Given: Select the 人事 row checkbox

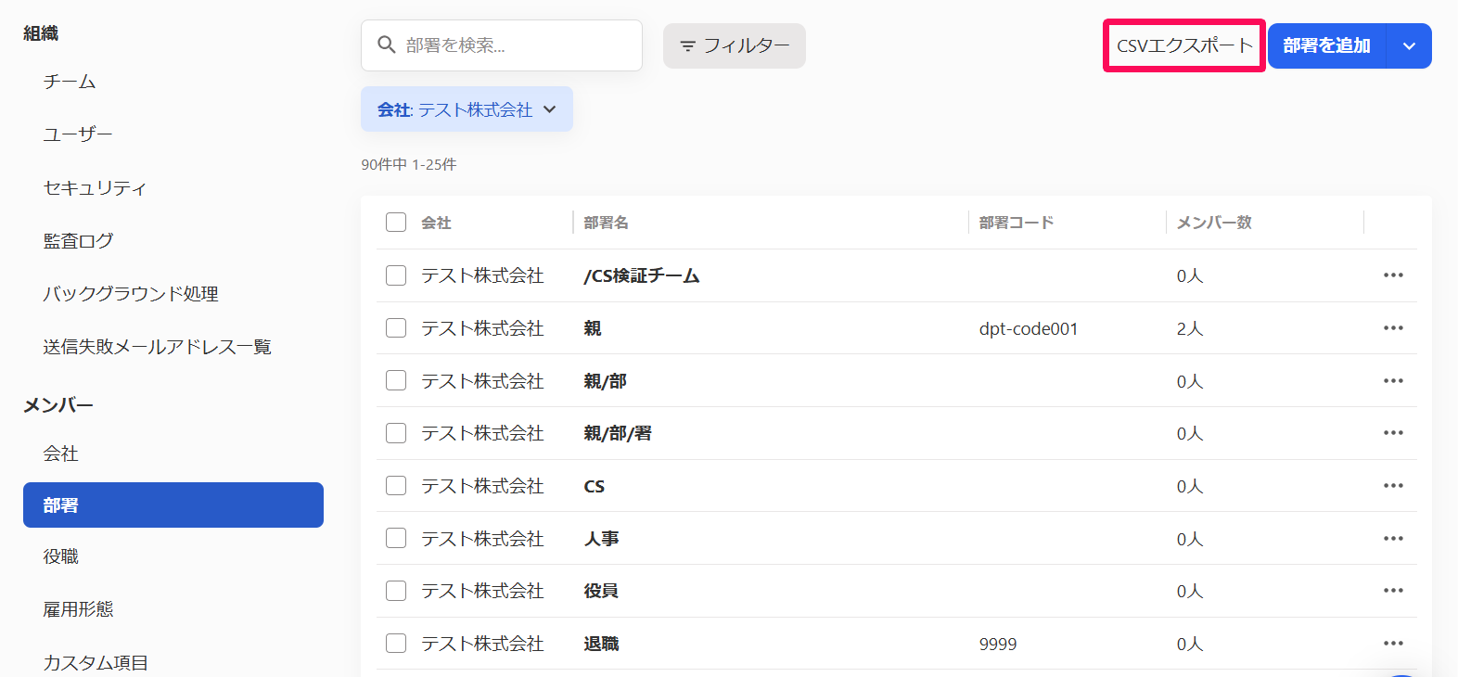Looking at the screenshot, I should pyautogui.click(x=396, y=539).
